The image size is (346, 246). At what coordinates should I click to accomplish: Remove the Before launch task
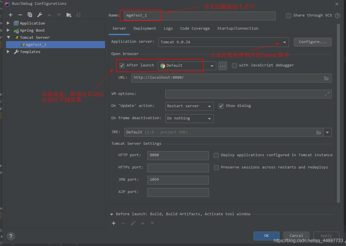[123, 223]
